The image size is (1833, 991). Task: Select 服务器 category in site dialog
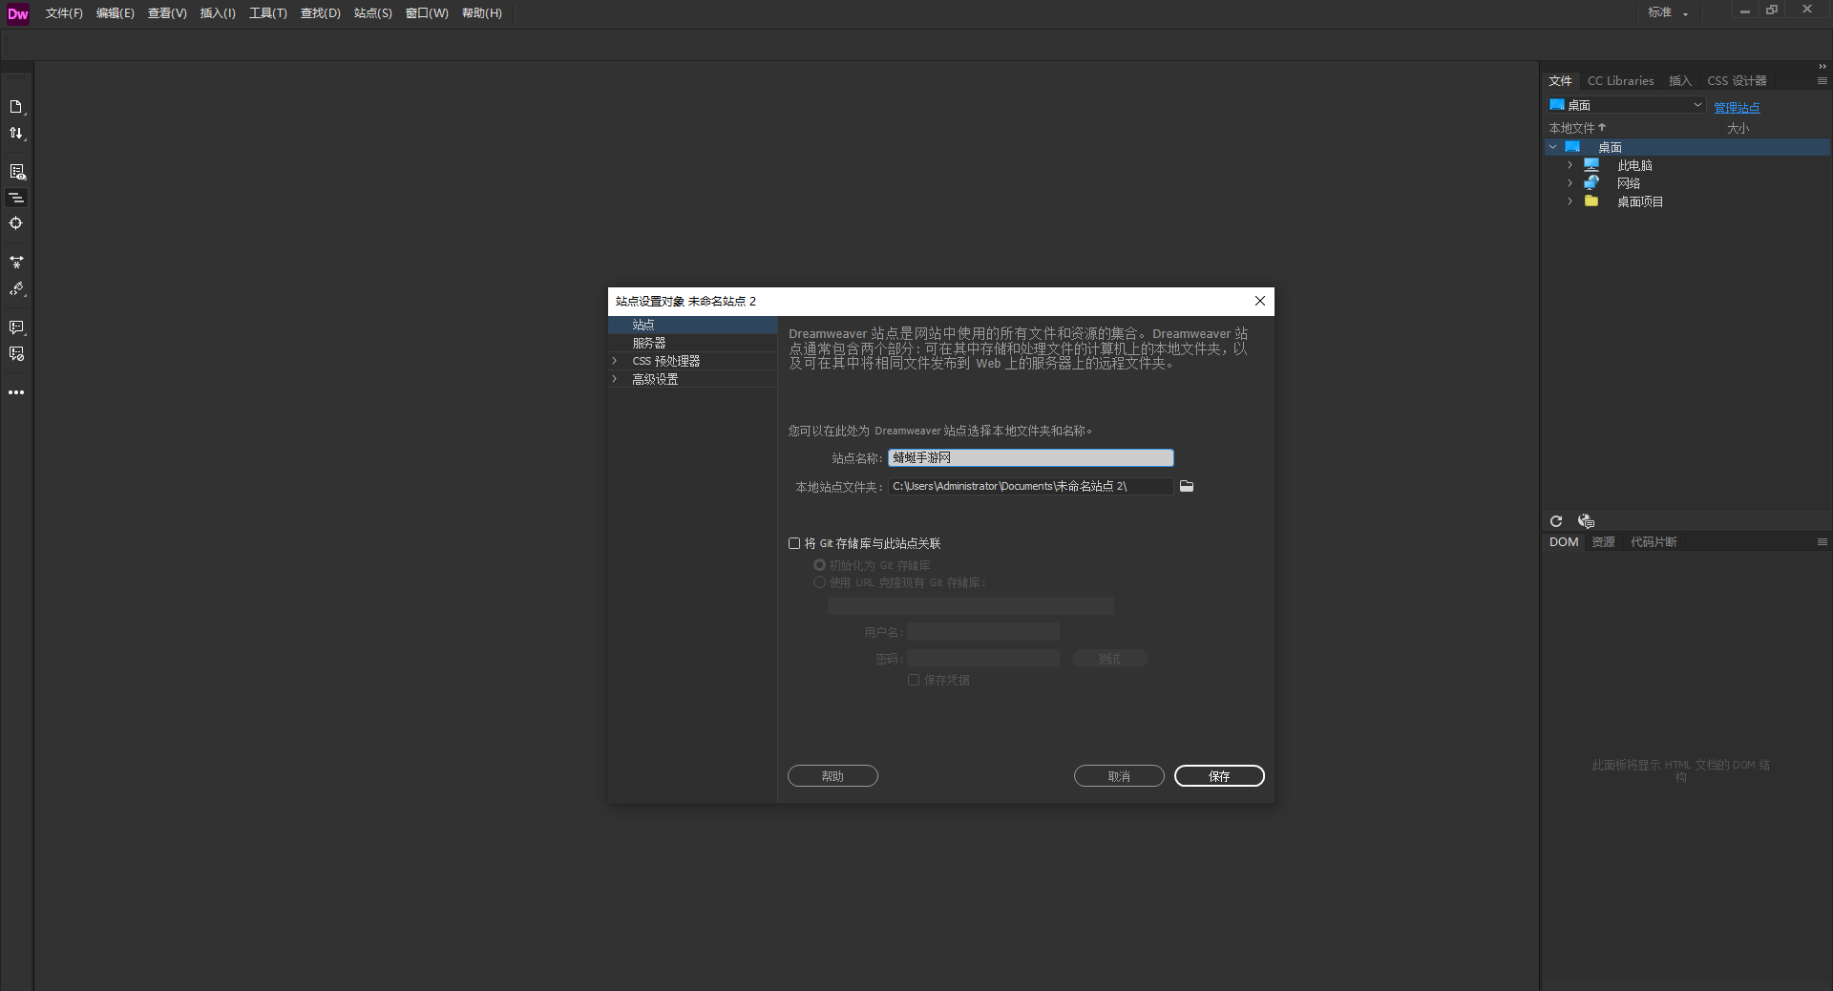[692, 343]
